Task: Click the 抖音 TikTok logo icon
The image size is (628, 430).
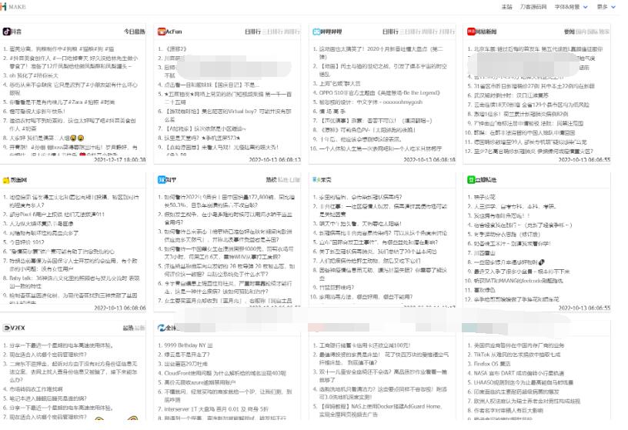Action: pos(6,32)
